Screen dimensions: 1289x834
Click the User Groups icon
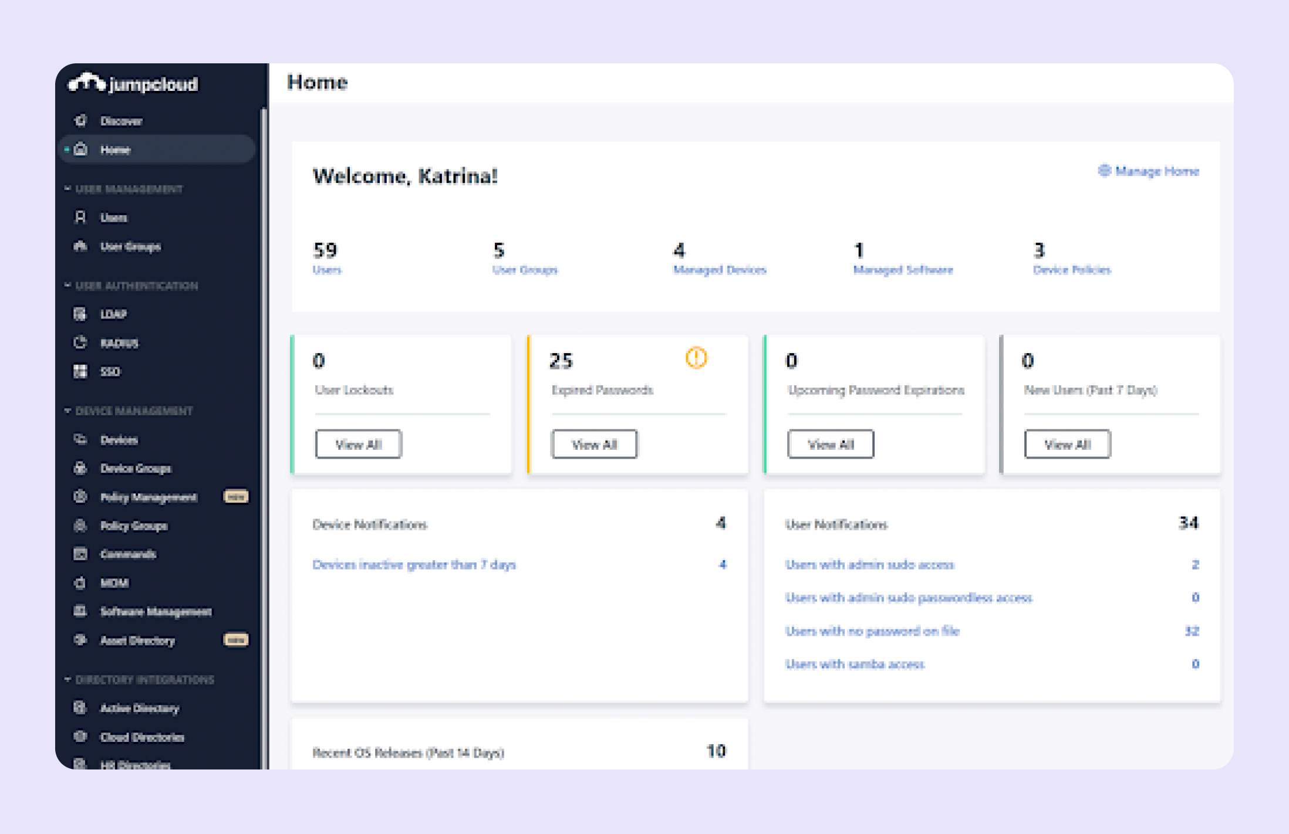[x=80, y=246]
